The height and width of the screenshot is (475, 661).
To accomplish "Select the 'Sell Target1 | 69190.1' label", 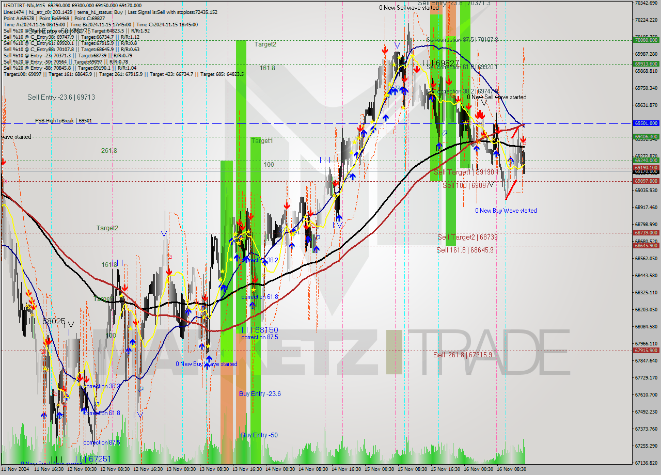I will tap(466, 172).
